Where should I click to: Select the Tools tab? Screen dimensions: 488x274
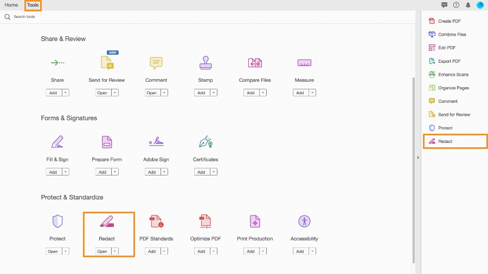(33, 5)
